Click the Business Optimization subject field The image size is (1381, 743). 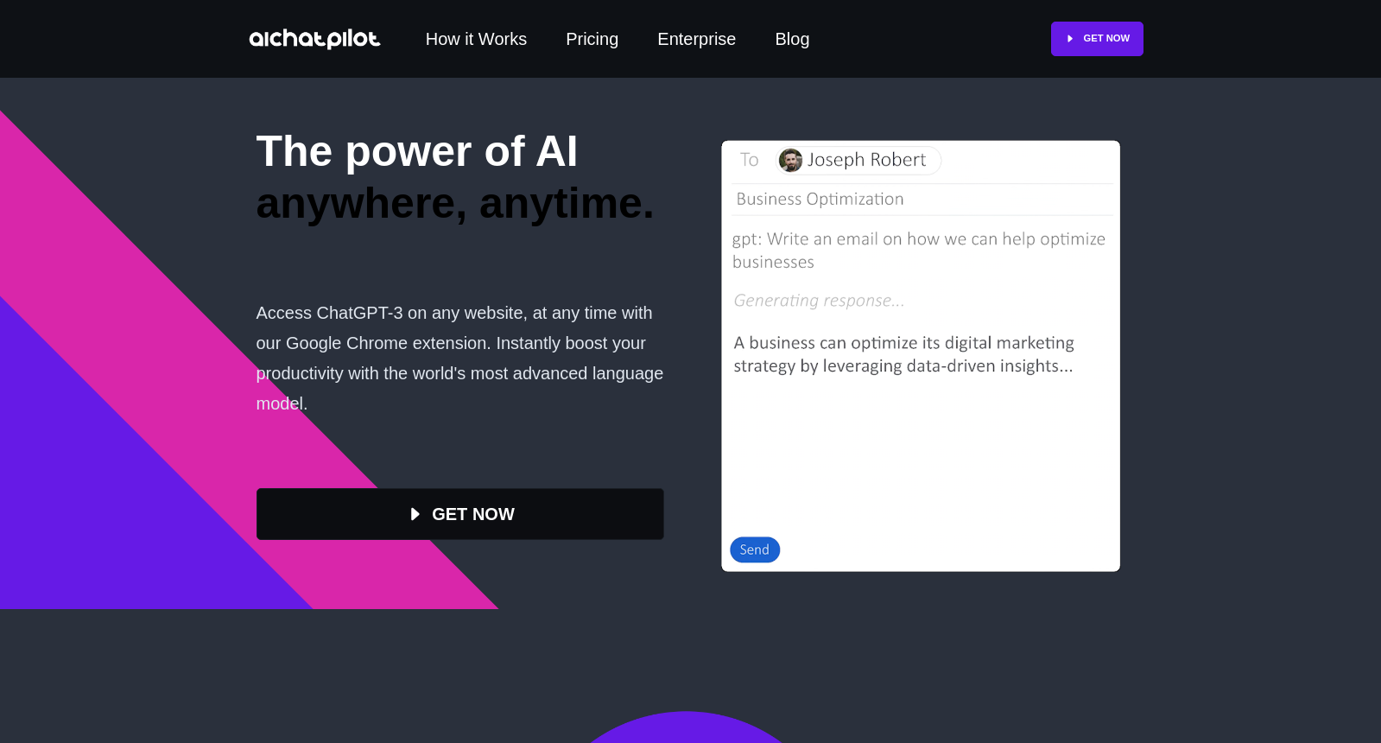pyautogui.click(x=922, y=200)
